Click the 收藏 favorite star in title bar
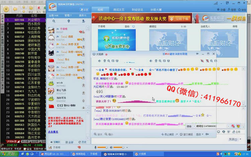The image size is (251, 157). (x=221, y=10)
